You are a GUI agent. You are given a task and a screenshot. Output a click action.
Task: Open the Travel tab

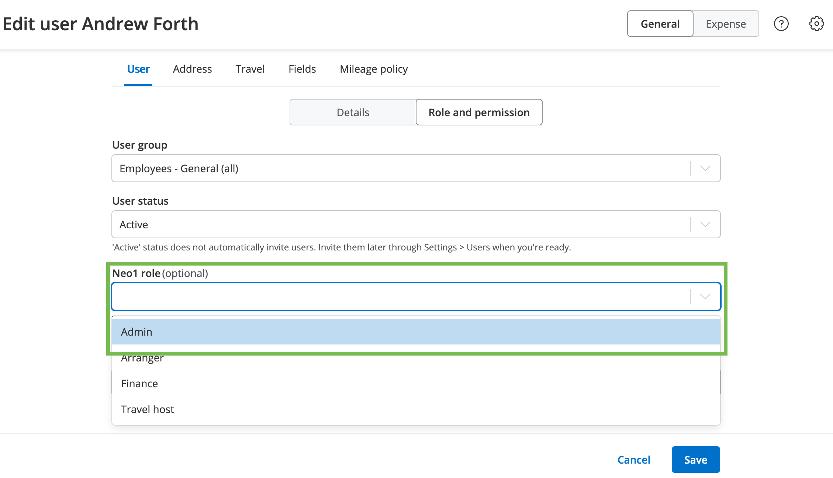pos(250,69)
